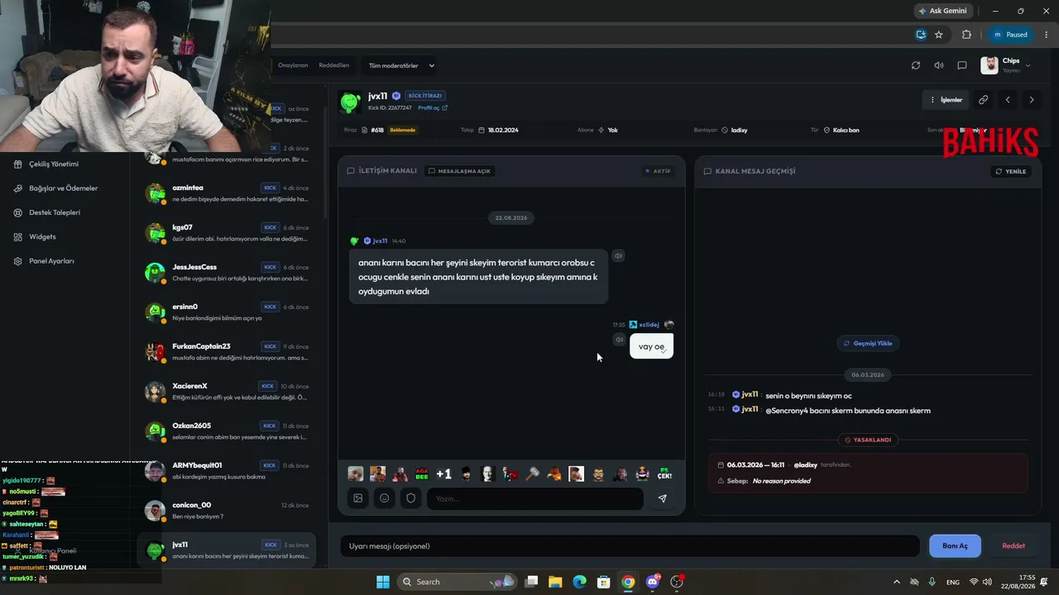Play audio for the 'vay oe' reply

tap(619, 340)
